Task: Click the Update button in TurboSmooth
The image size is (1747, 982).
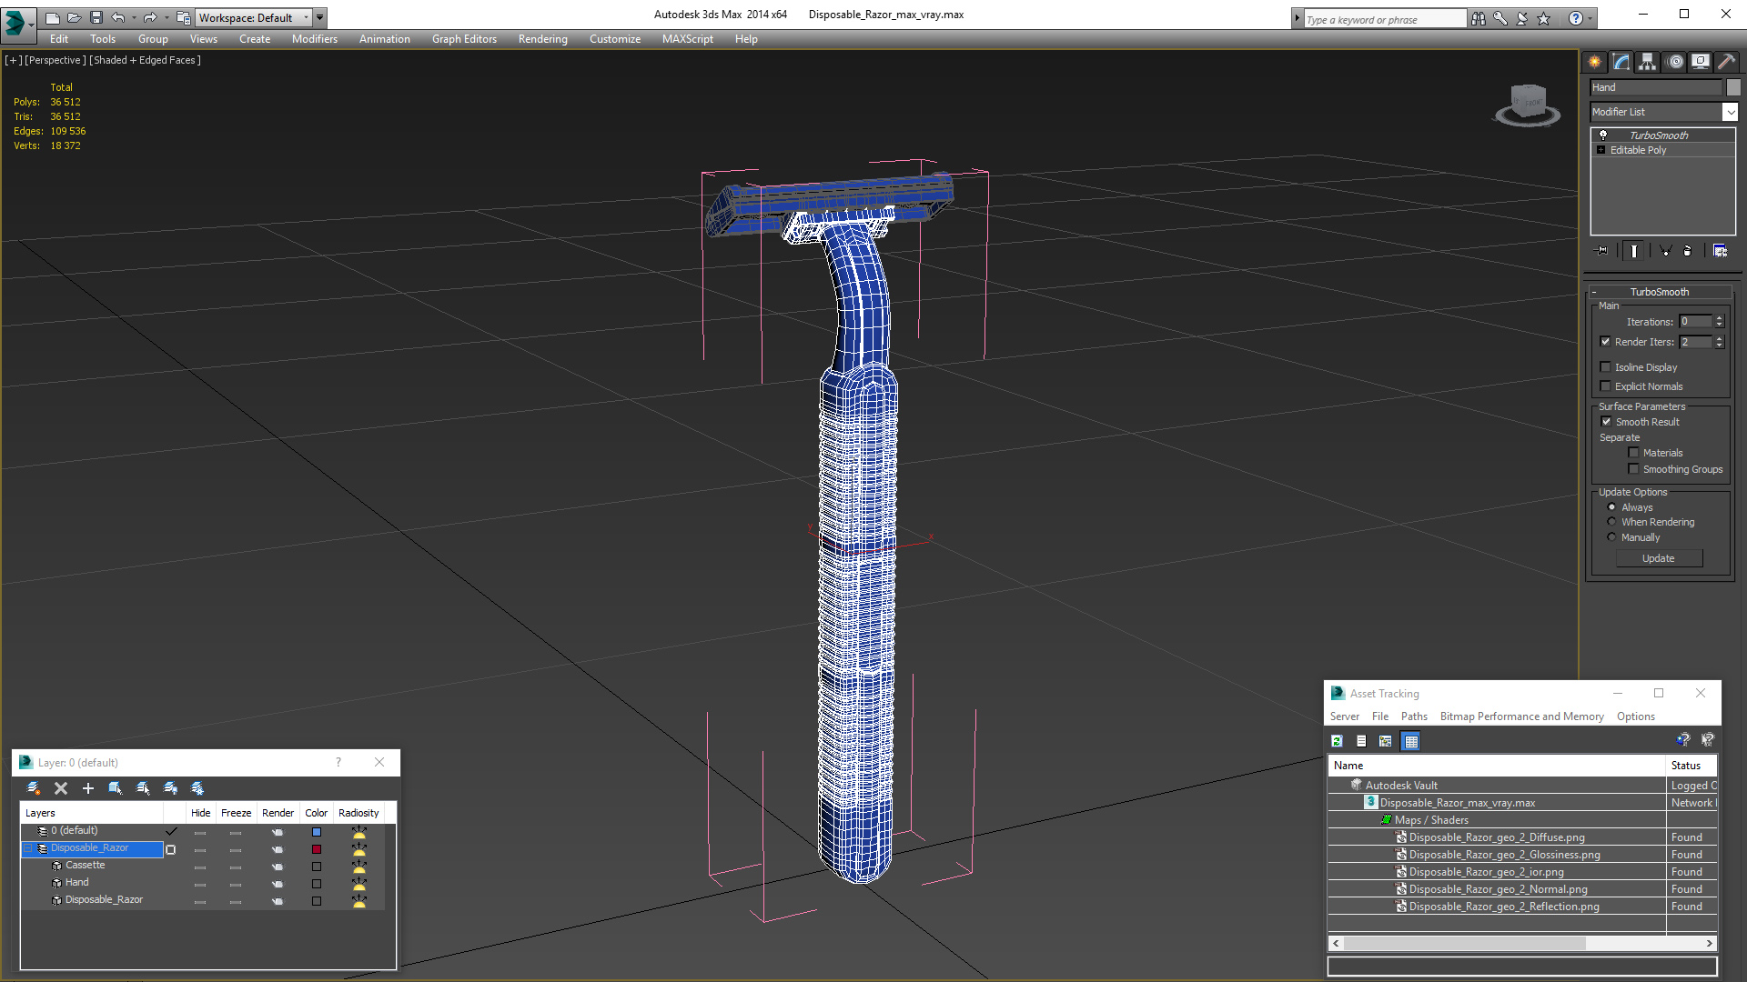Action: click(1658, 558)
